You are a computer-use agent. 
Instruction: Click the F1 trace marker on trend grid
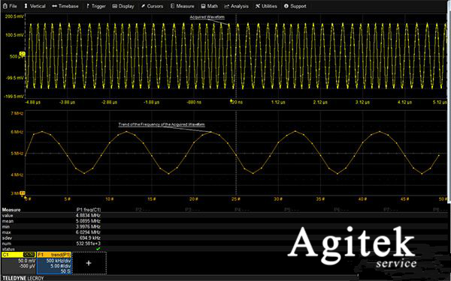point(23,193)
